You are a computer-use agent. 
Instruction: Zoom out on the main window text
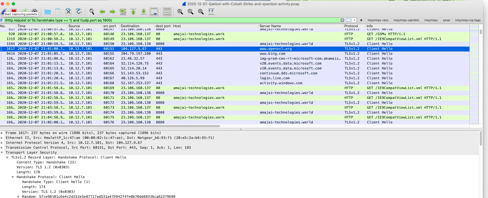[190, 12]
